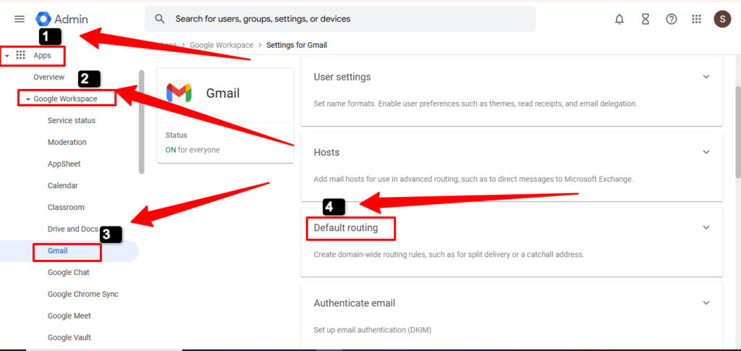Open the hamburger main menu
This screenshot has height=351, width=741.
[20, 19]
